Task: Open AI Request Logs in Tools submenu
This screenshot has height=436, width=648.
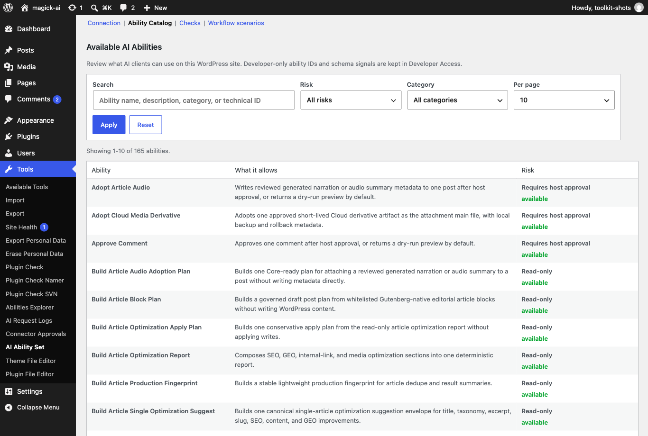Action: [x=29, y=320]
